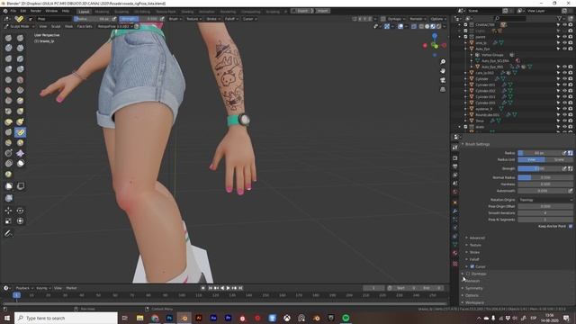This screenshot has width=576, height=324.
Task: Disable render camera for CHARACTER collection
Action: tap(570, 25)
